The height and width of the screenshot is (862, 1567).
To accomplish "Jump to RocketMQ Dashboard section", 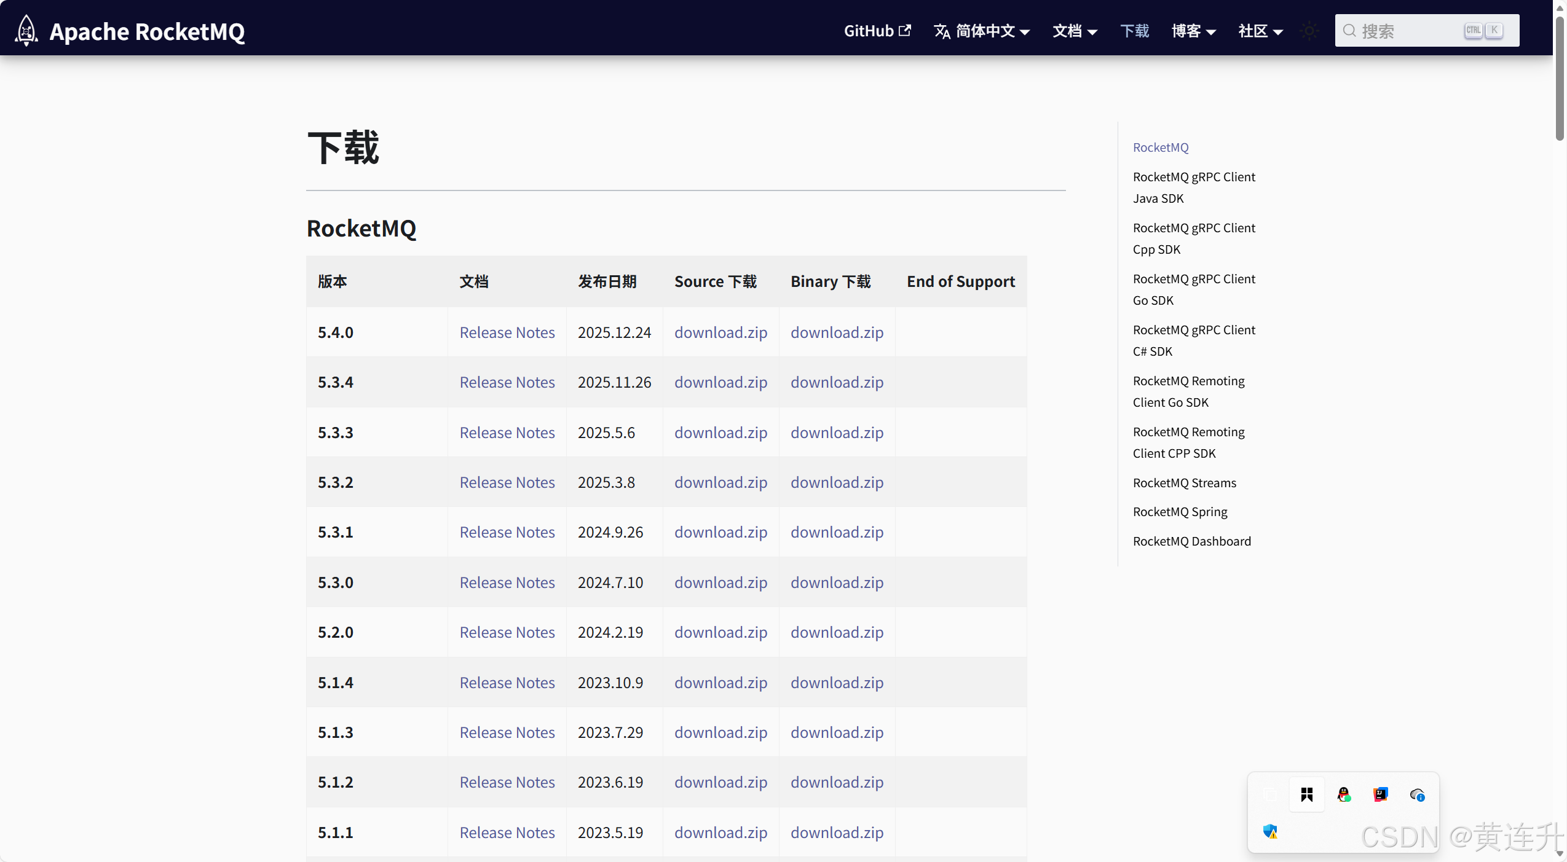I will 1192,541.
